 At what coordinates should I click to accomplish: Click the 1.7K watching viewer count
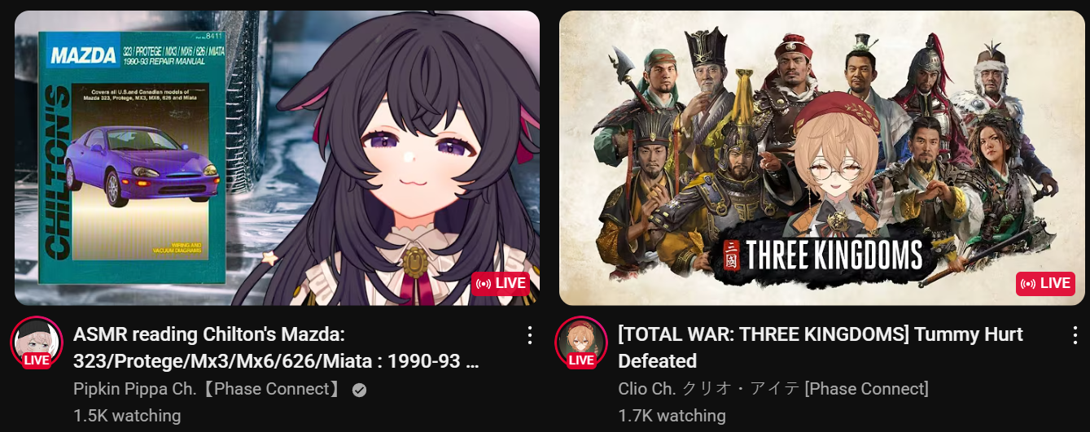[x=672, y=415]
